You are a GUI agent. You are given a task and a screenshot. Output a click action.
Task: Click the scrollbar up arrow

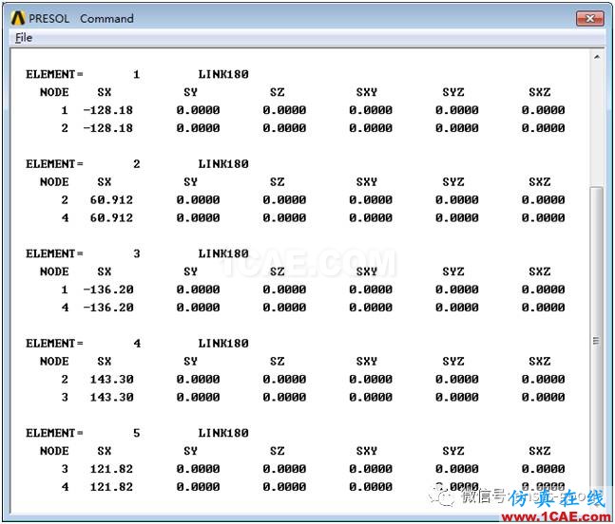[x=597, y=57]
